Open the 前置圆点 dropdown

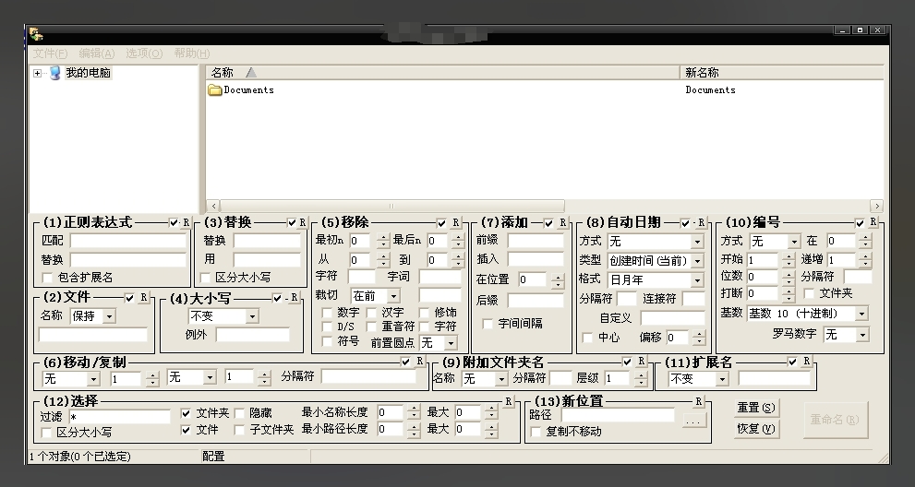pos(450,343)
